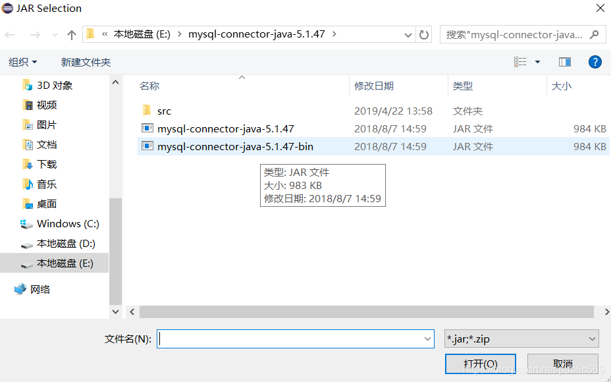Image resolution: width=611 pixels, height=382 pixels.
Task: Click the folder icon in address bar
Action: pyautogui.click(x=91, y=34)
